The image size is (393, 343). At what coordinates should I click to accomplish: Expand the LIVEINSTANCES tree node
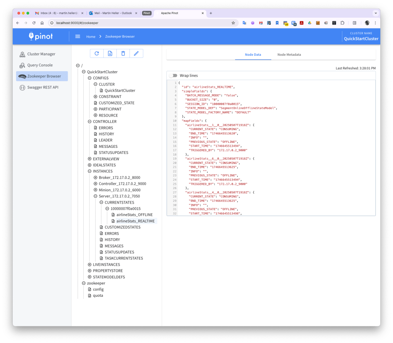pyautogui.click(x=90, y=265)
